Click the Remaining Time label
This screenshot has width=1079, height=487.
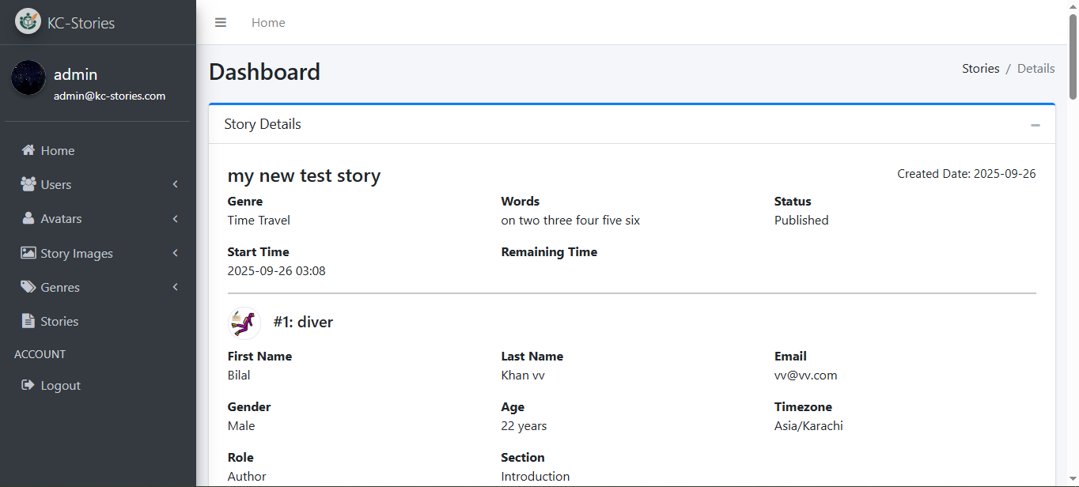pos(549,252)
